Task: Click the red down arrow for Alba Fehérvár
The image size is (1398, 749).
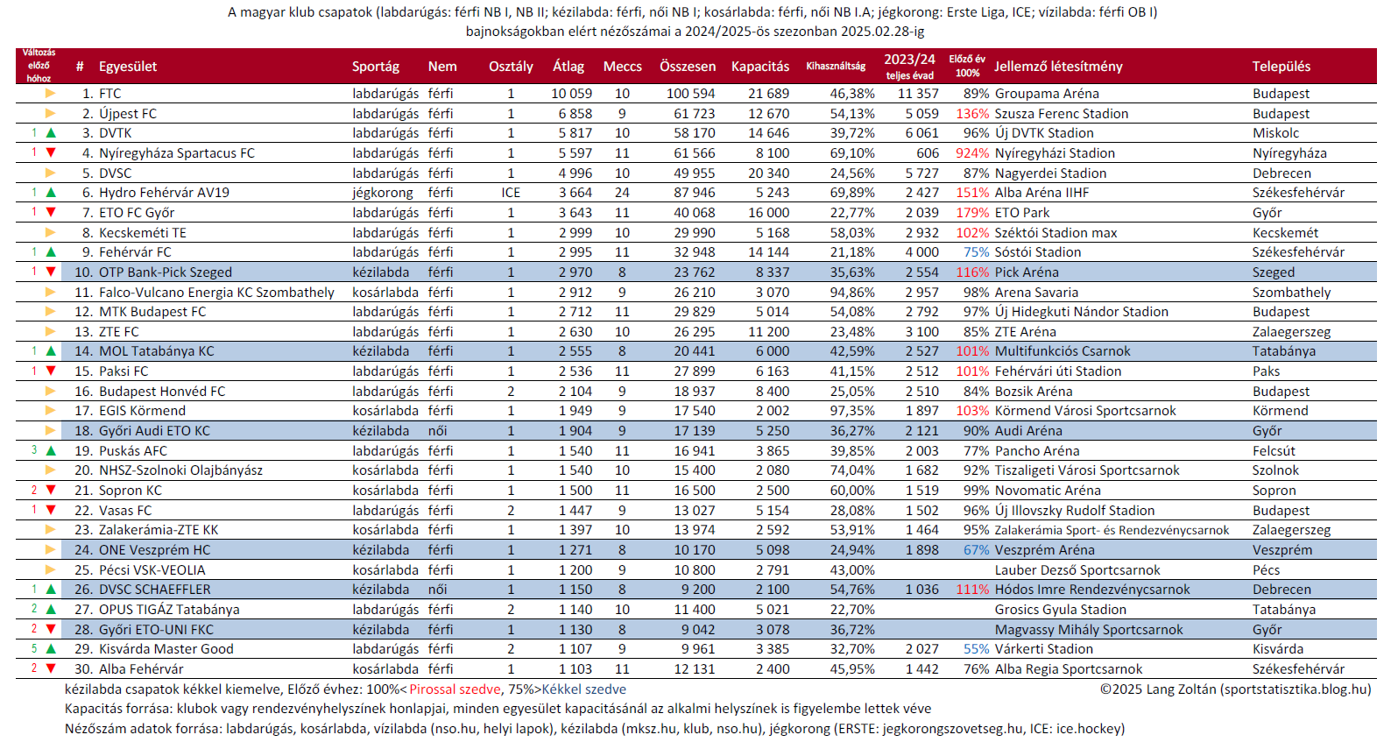Action: click(51, 669)
